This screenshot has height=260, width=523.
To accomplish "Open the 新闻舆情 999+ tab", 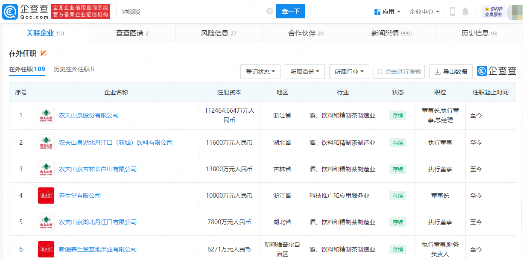I will click(392, 33).
